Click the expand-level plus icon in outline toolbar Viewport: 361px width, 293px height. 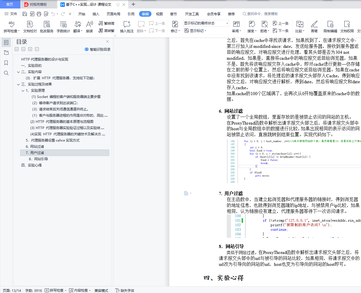click(x=30, y=49)
